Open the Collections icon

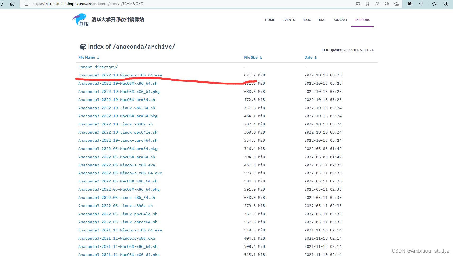point(446,4)
